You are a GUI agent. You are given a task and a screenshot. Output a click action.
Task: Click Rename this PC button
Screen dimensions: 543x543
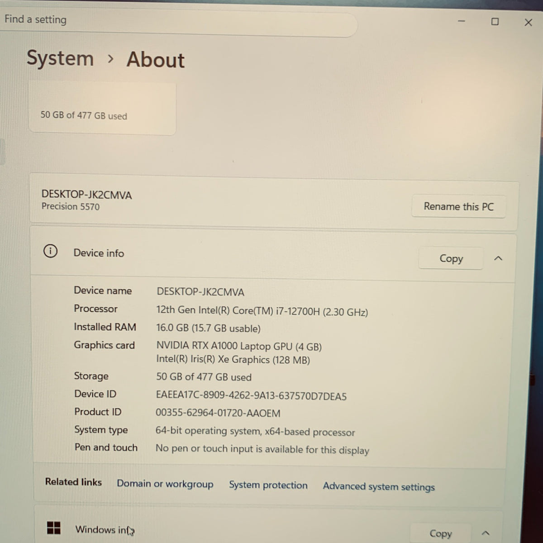[x=458, y=206]
